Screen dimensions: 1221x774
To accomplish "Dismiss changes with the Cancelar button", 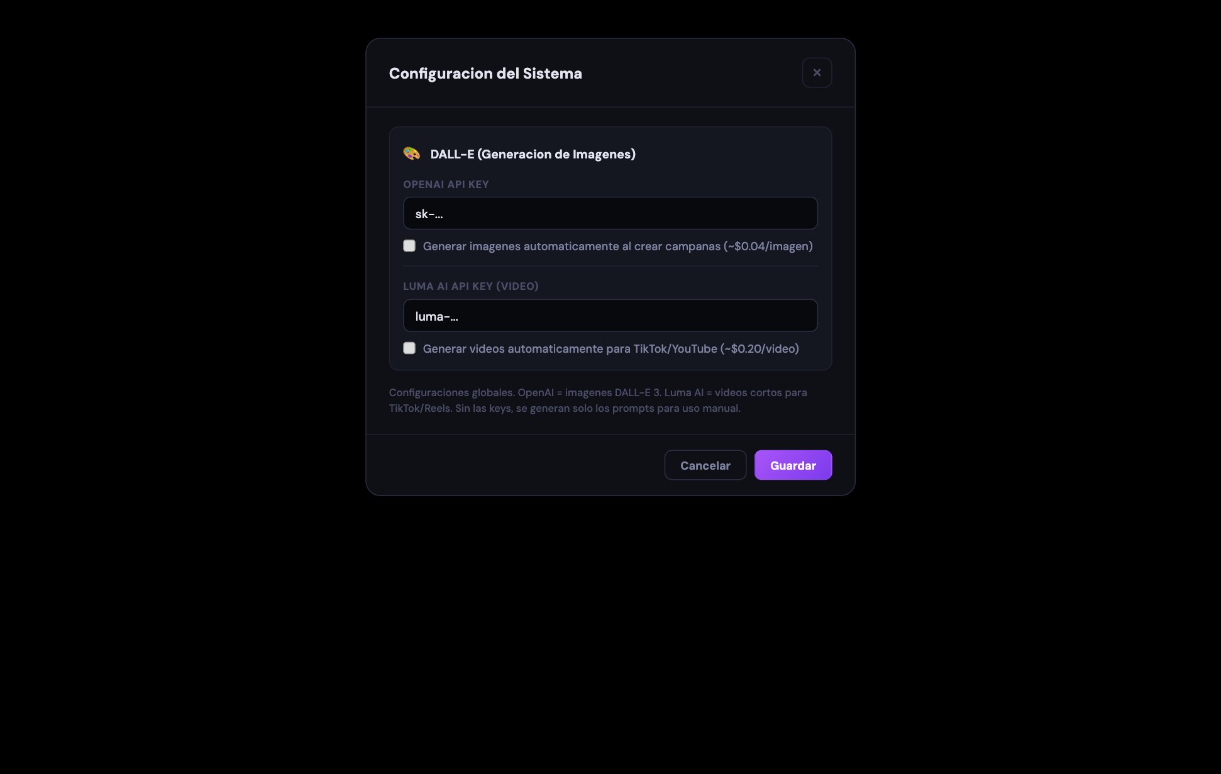I will click(705, 465).
